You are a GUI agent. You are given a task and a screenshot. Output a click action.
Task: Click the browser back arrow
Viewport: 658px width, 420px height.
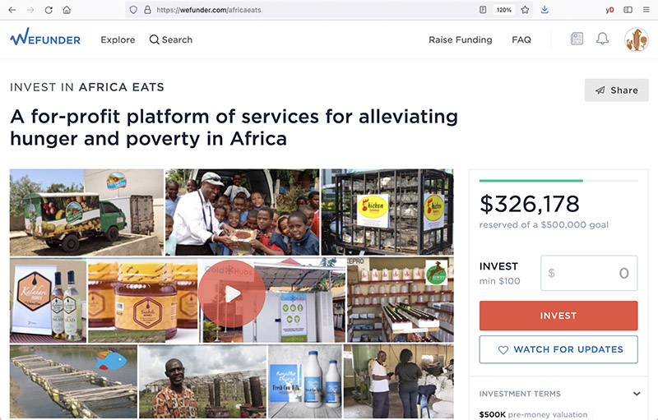point(12,10)
